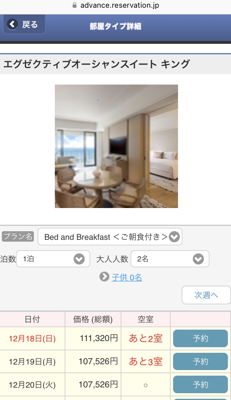Open the 泊数 nights dropdown
231x400 pixels.
click(x=53, y=259)
